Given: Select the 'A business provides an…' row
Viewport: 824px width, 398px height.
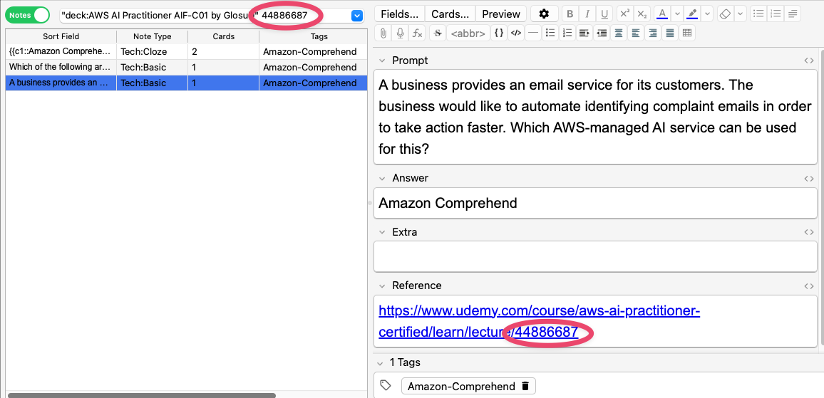Looking at the screenshot, I should click(186, 83).
